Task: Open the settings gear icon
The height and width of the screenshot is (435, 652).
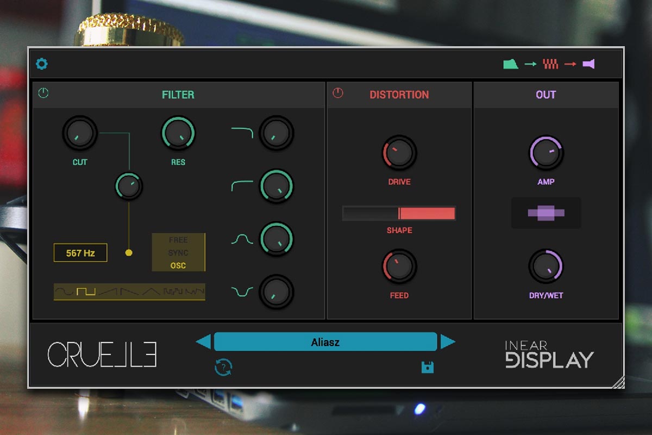Action: point(42,64)
